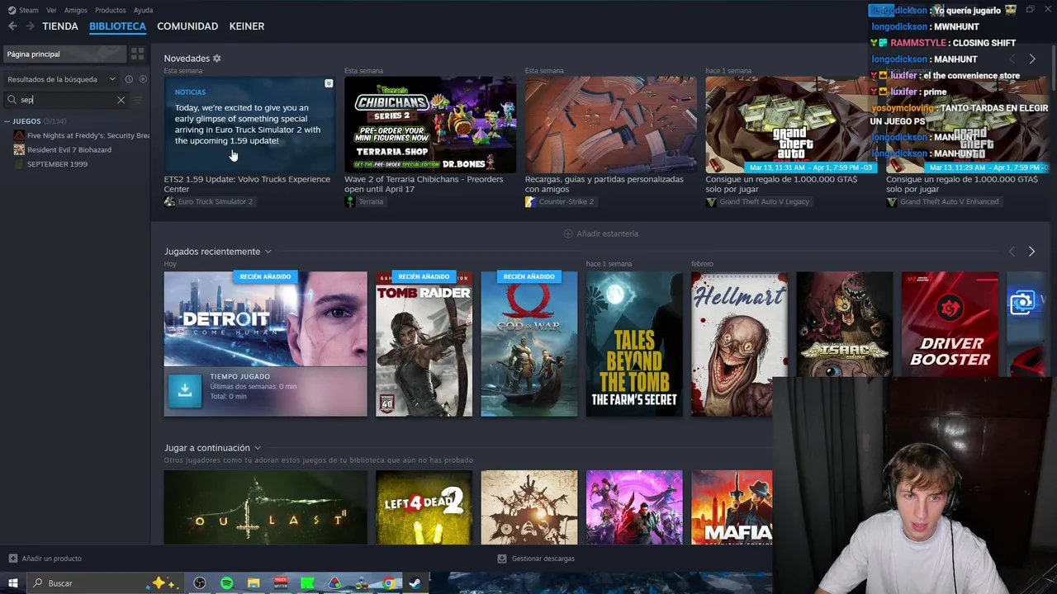
Task: Open the Mafia recommendation cover
Action: [732, 507]
